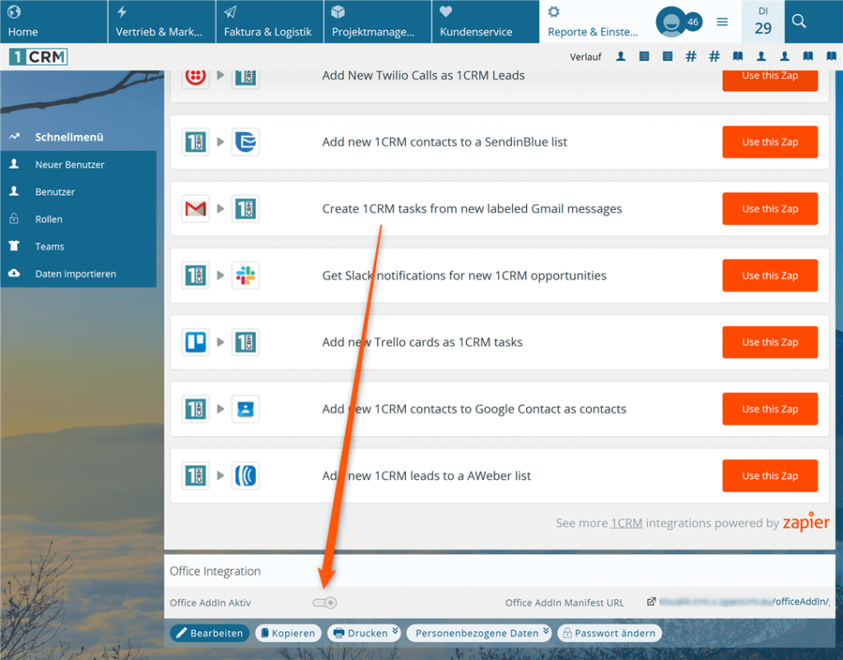The width and height of the screenshot is (843, 660).
Task: Use this Zap for AWeber list
Action: pyautogui.click(x=770, y=476)
